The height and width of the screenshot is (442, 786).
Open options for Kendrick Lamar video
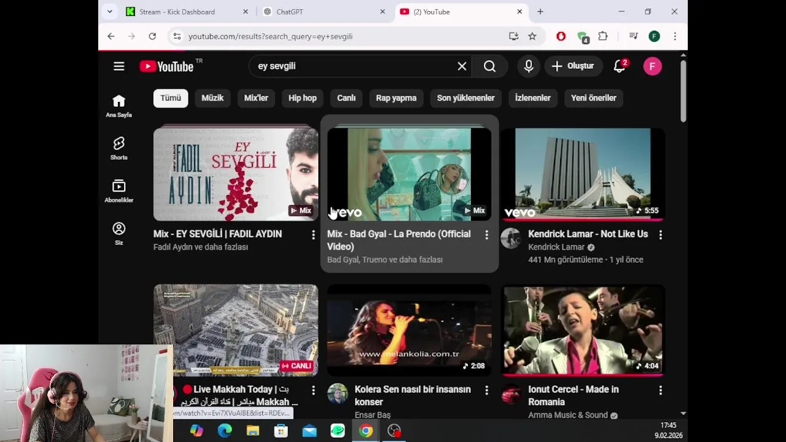(660, 235)
